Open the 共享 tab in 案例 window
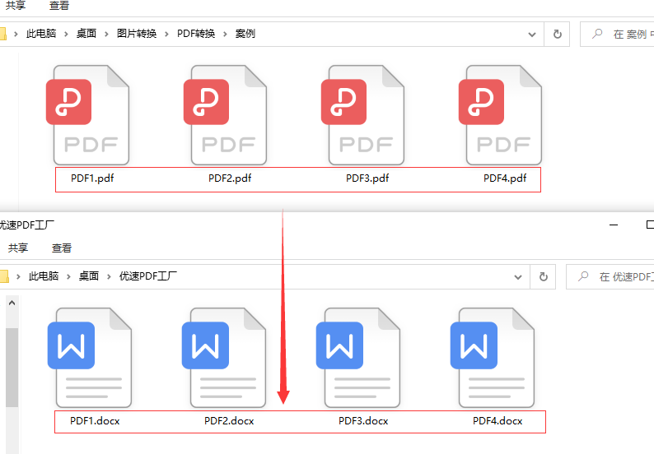 (x=16, y=6)
